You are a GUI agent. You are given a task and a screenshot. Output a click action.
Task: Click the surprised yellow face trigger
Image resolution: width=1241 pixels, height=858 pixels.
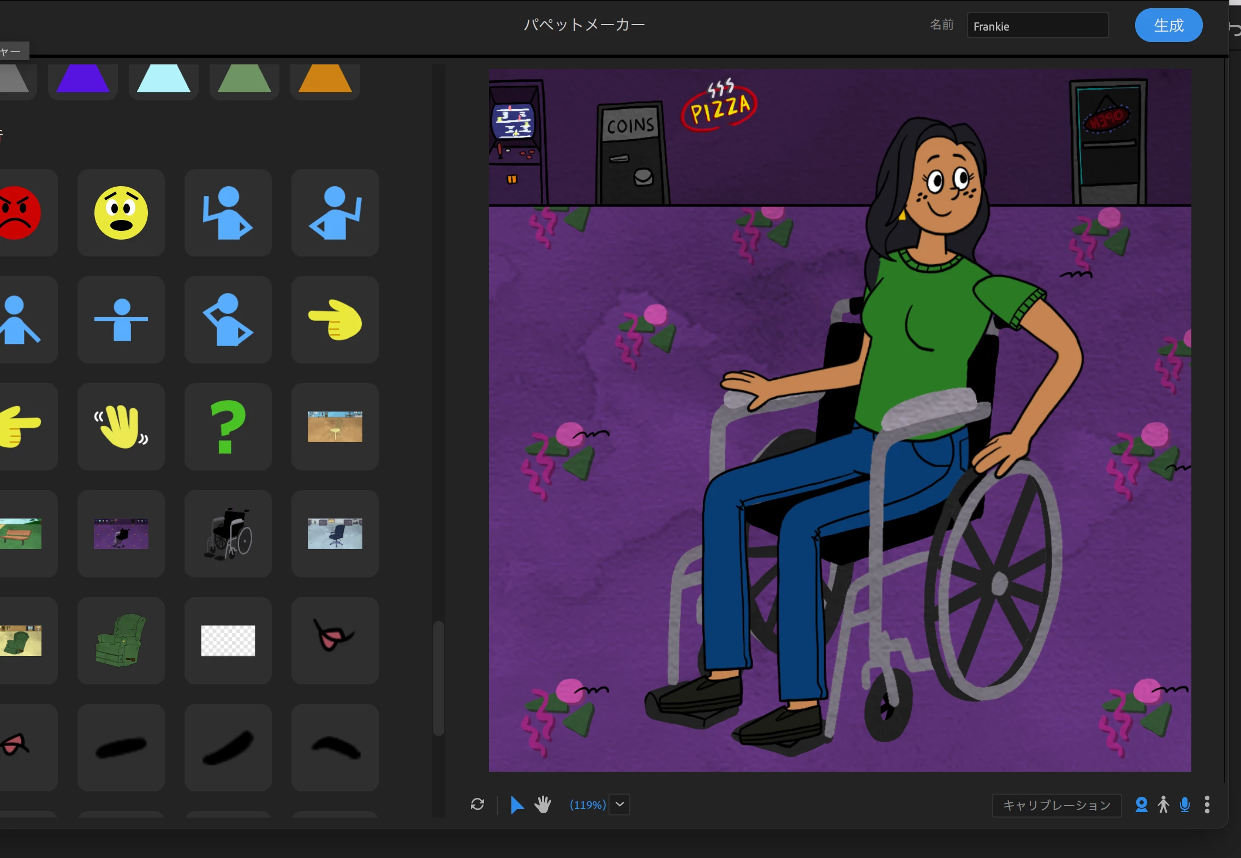click(121, 213)
